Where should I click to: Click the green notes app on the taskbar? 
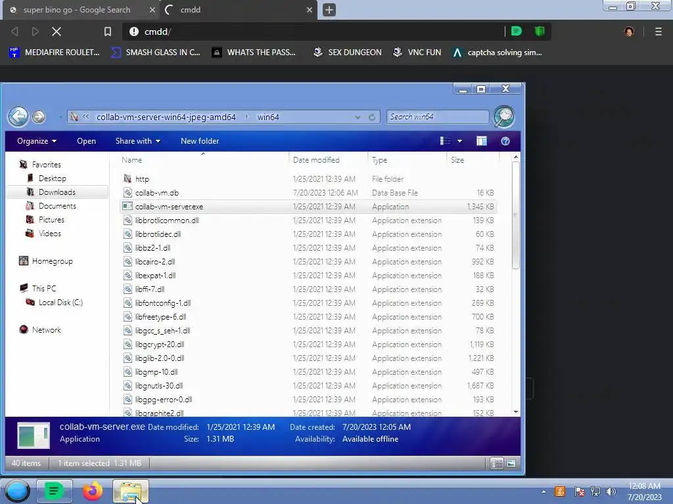pyautogui.click(x=54, y=491)
